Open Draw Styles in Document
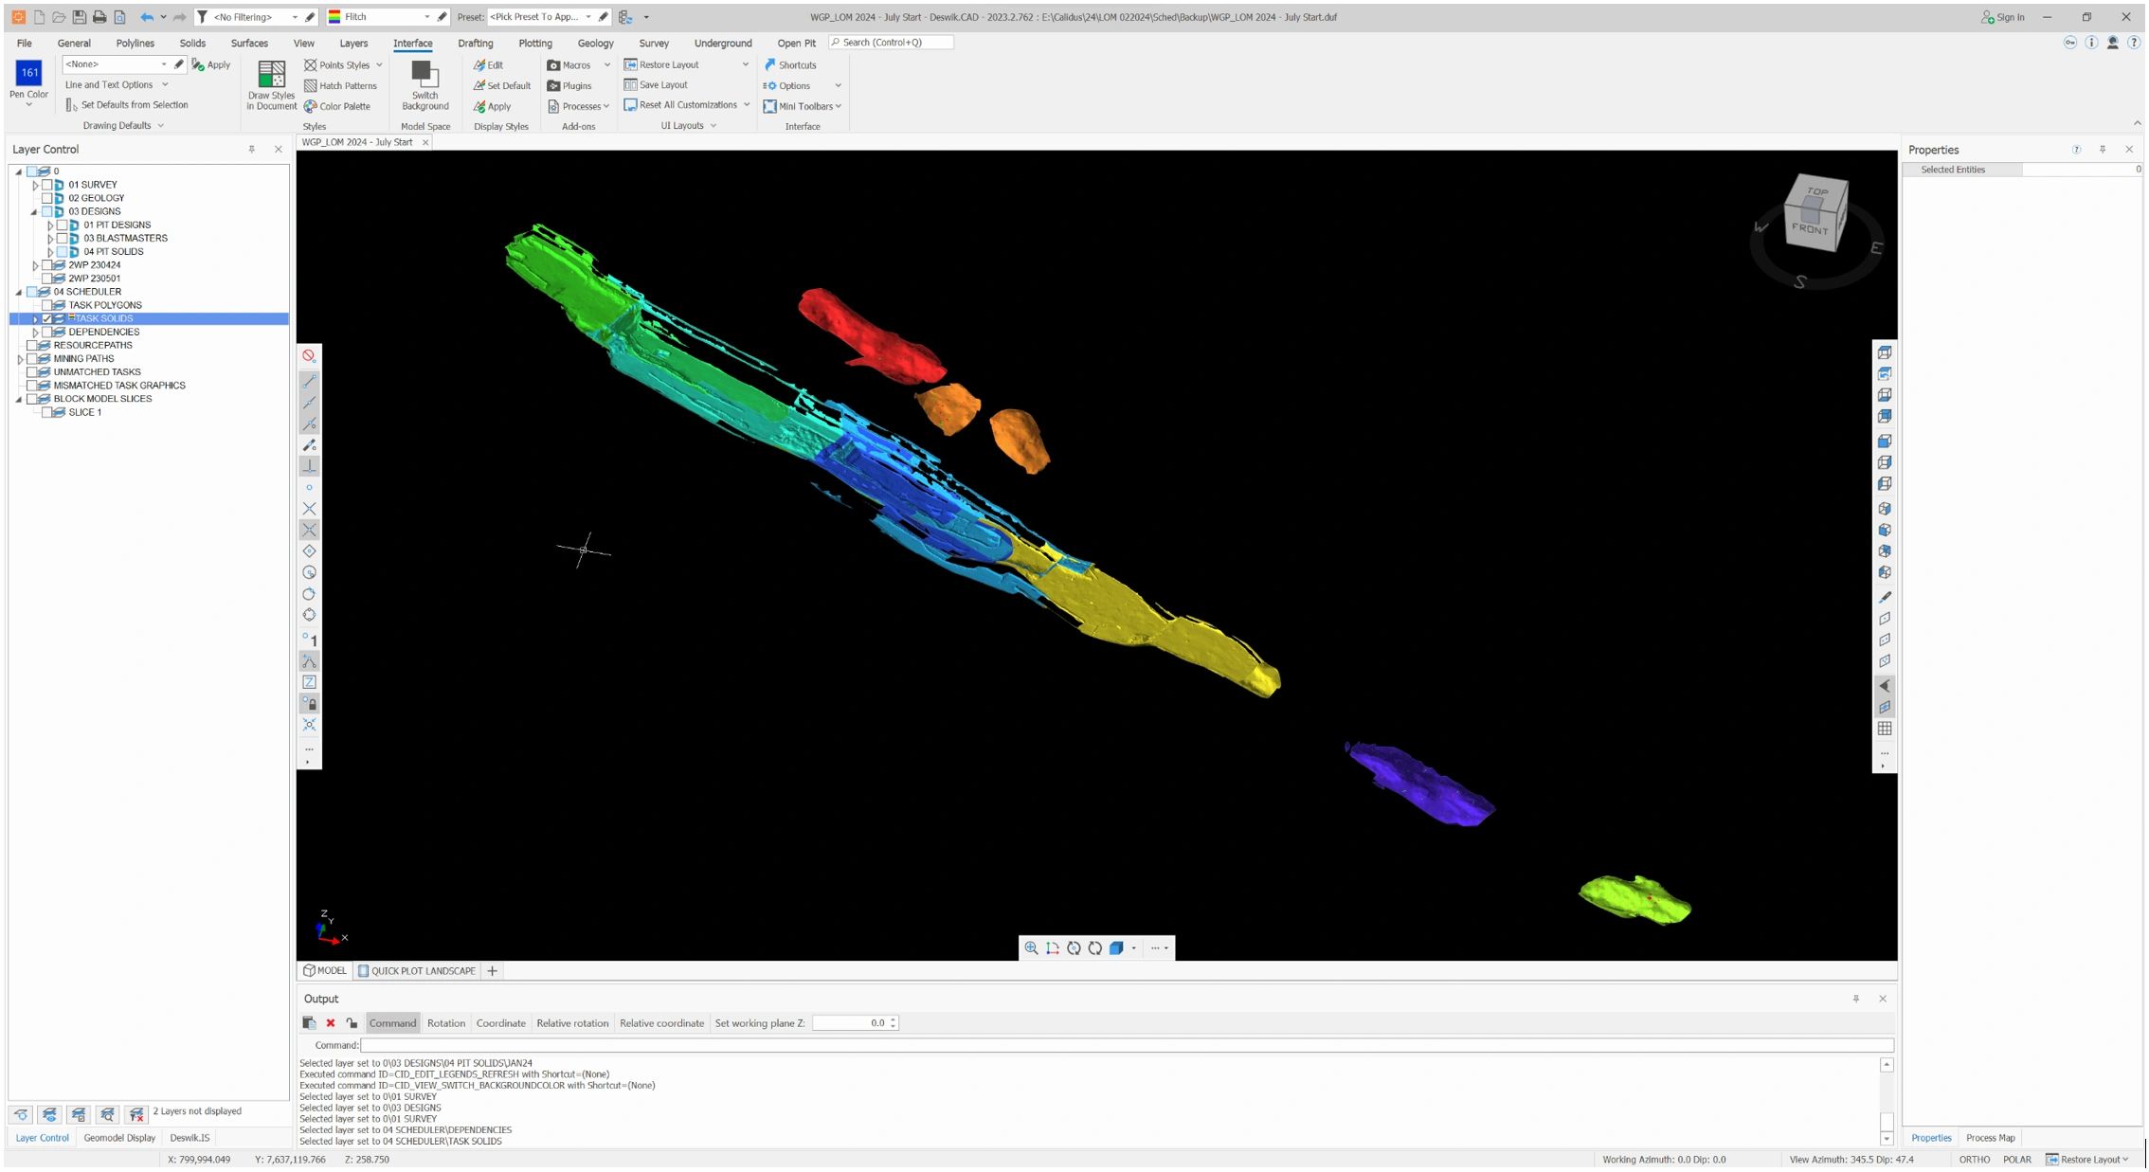This screenshot has width=2149, height=1172. point(271,75)
